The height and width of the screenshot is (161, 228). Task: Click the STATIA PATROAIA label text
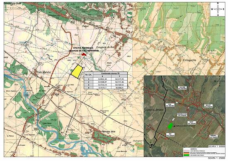coord(83,48)
